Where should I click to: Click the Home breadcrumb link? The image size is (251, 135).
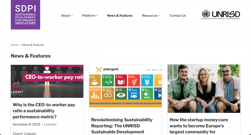pyautogui.click(x=14, y=45)
